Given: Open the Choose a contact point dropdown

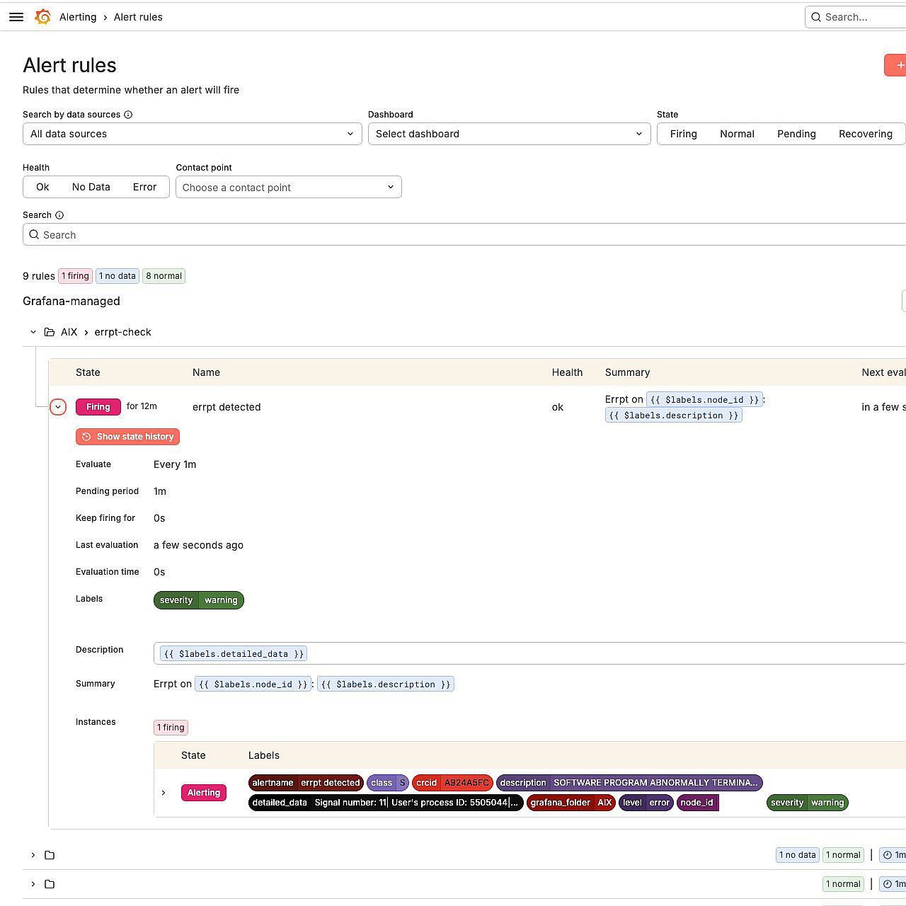Looking at the screenshot, I should point(288,187).
